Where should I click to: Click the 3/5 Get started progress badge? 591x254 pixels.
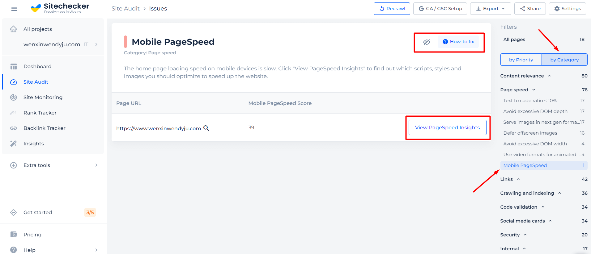[90, 212]
